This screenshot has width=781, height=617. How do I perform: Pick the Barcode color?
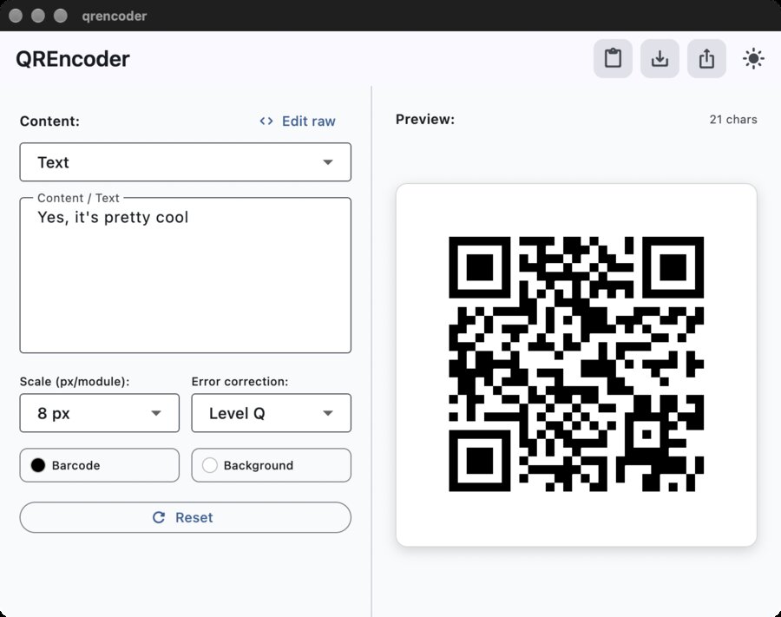coord(99,465)
